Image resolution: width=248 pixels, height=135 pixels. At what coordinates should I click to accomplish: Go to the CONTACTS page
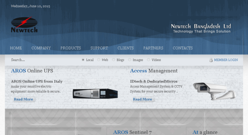tap(183, 48)
